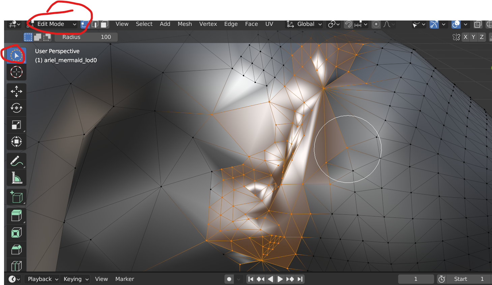Open proportional editing falloff dropdown
This screenshot has width=492, height=285.
point(389,24)
